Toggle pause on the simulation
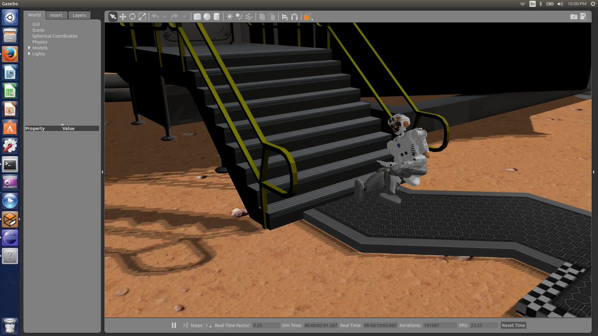 coord(173,325)
